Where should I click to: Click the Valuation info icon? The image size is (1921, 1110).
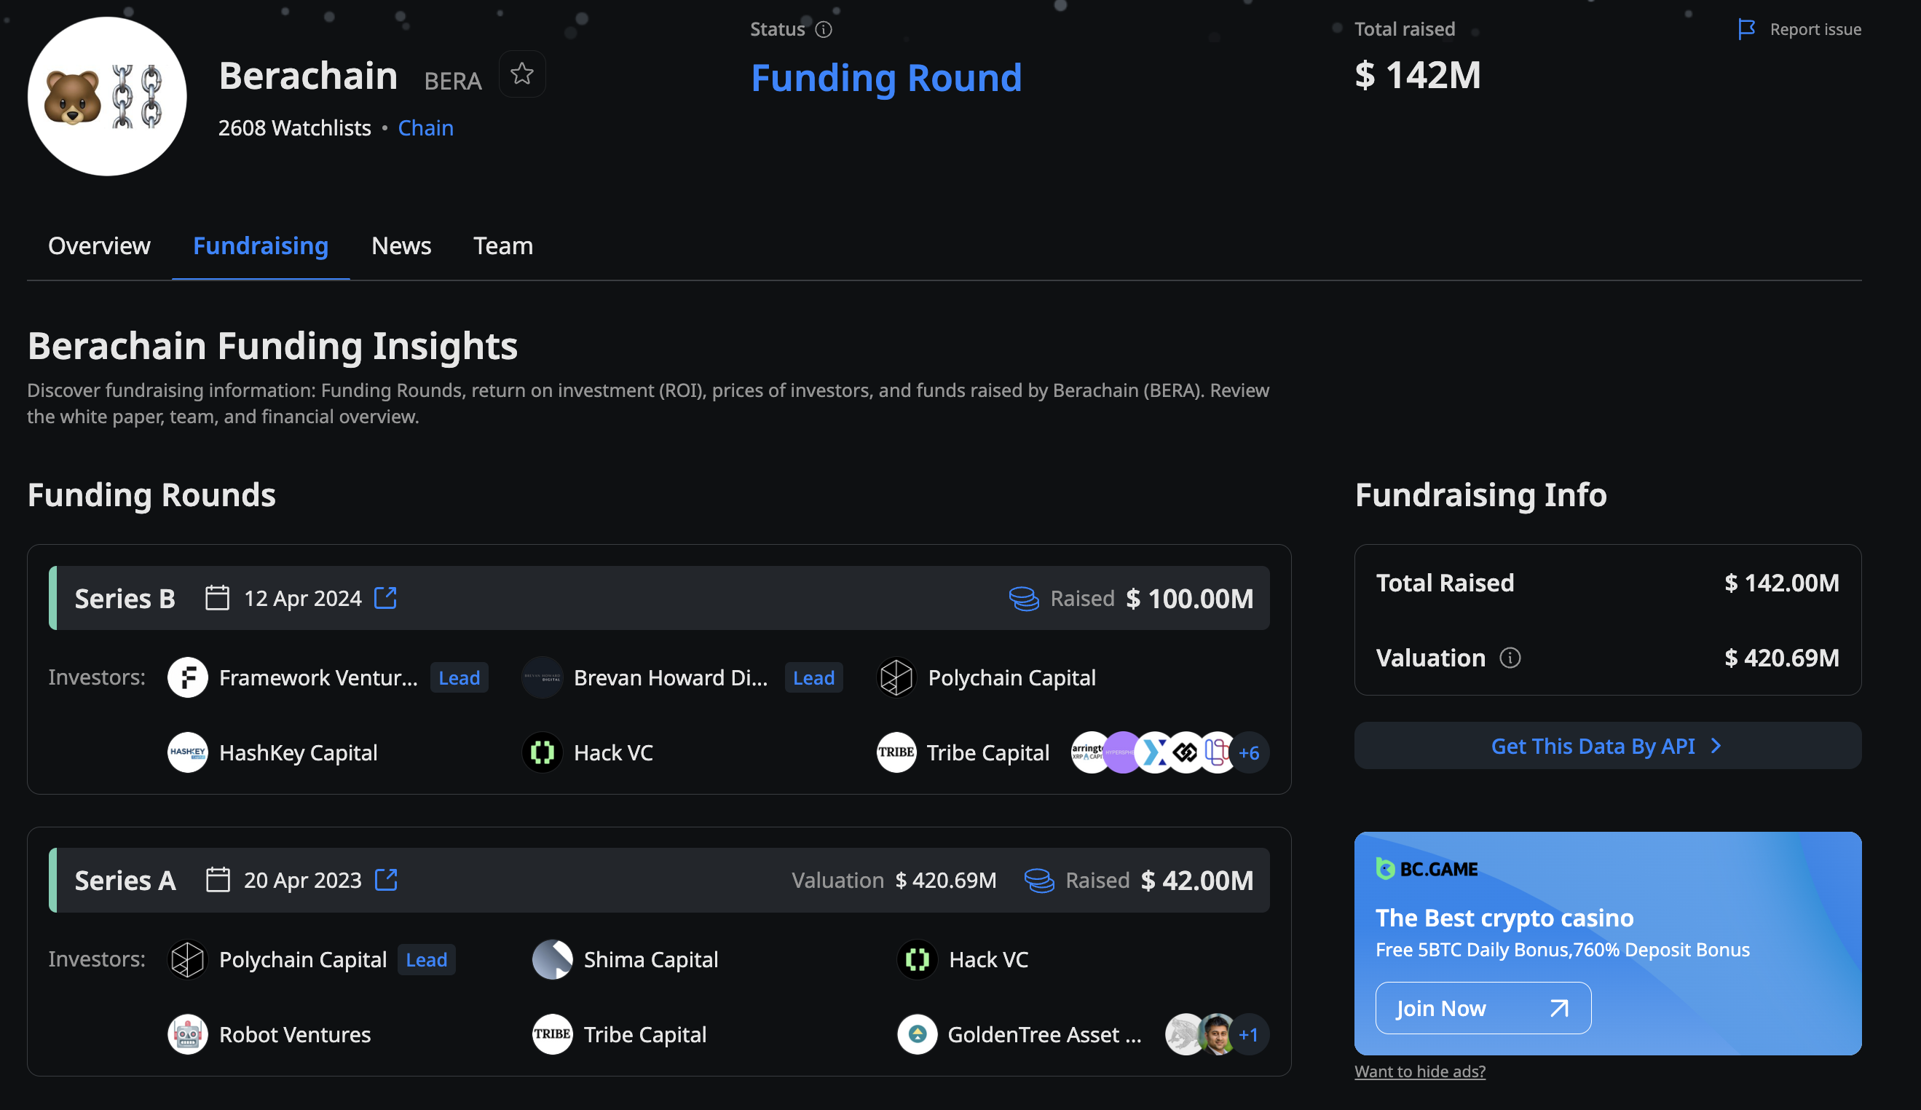(1510, 657)
